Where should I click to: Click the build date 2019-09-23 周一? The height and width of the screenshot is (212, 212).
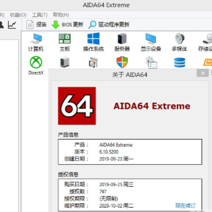click(x=117, y=158)
